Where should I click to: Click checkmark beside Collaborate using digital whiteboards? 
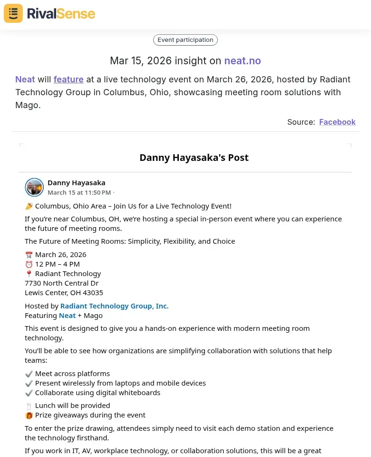29,392
